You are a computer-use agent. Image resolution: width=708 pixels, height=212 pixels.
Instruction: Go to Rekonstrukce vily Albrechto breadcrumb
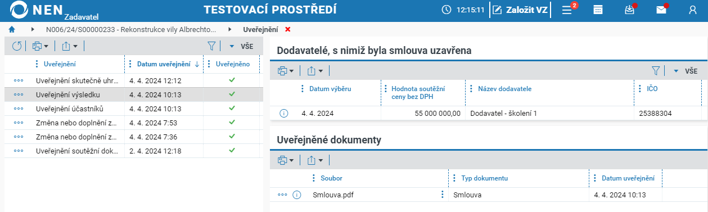click(x=130, y=29)
